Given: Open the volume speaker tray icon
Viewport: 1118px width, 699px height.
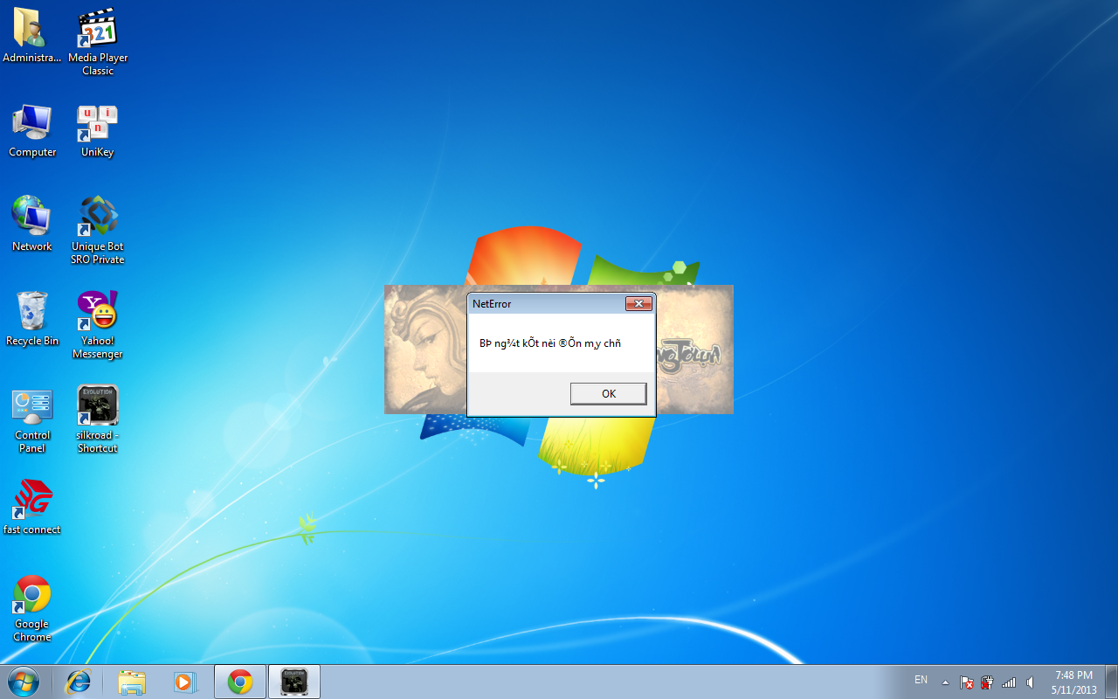Looking at the screenshot, I should point(1031,682).
